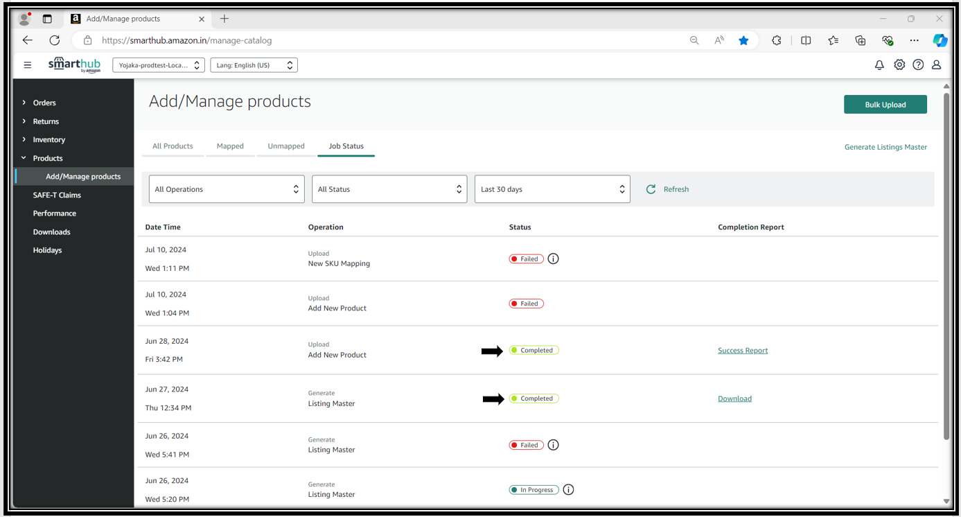
Task: Open the notifications bell
Action: [x=879, y=65]
